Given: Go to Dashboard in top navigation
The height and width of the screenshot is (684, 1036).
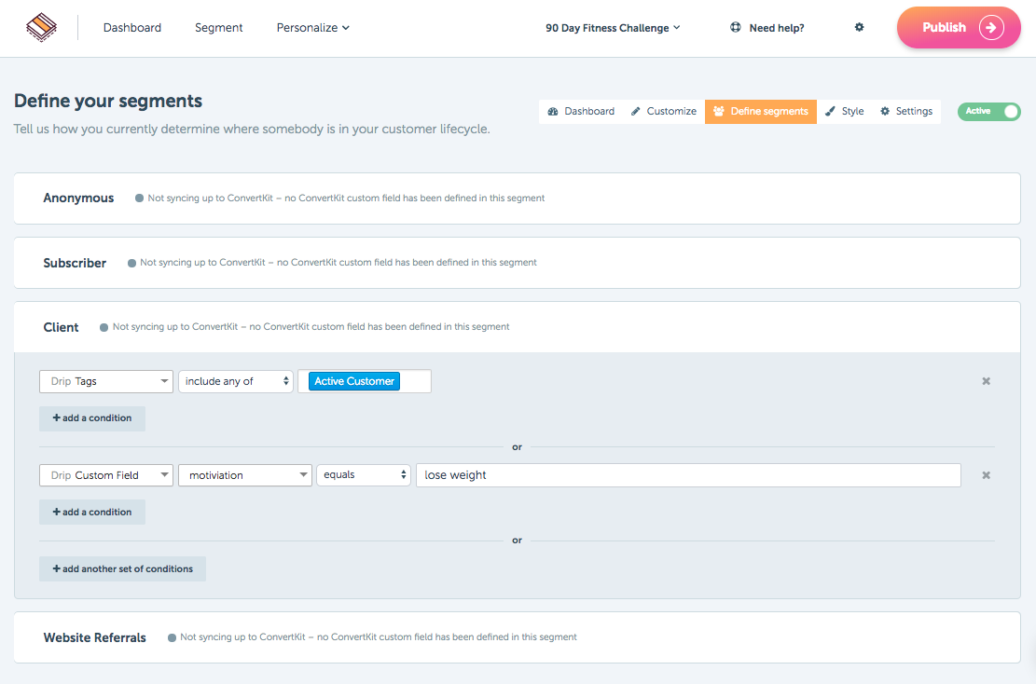Looking at the screenshot, I should tap(132, 28).
